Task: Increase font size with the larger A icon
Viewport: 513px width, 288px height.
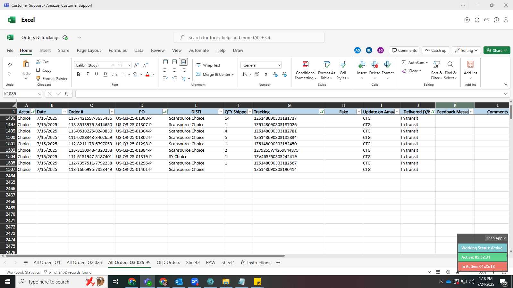Action: pos(137,65)
